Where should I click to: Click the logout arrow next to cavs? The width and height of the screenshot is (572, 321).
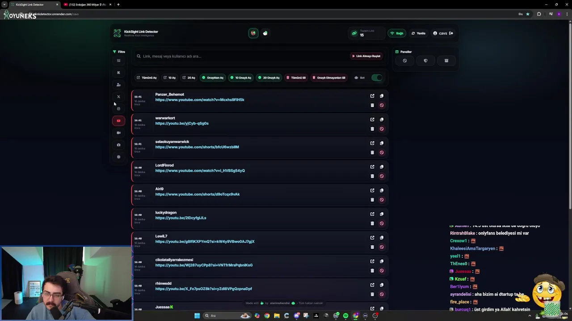tap(451, 33)
